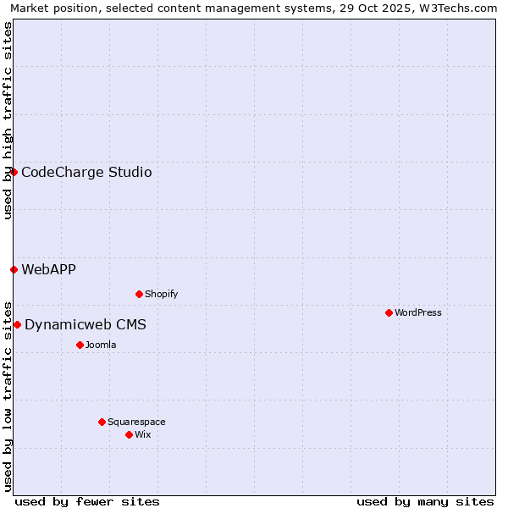Click the CodeCharge Studio text label
Image resolution: width=508 pixels, height=508 pixels.
86,173
